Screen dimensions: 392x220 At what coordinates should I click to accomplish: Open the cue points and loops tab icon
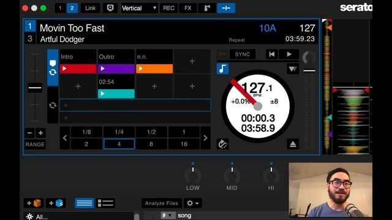[53, 67]
